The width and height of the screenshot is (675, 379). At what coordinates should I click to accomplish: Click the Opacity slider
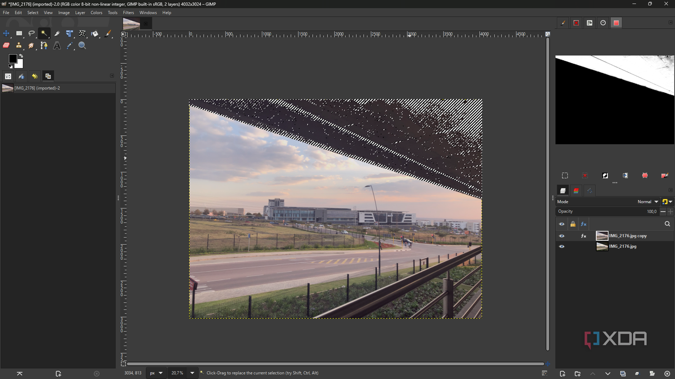point(607,212)
